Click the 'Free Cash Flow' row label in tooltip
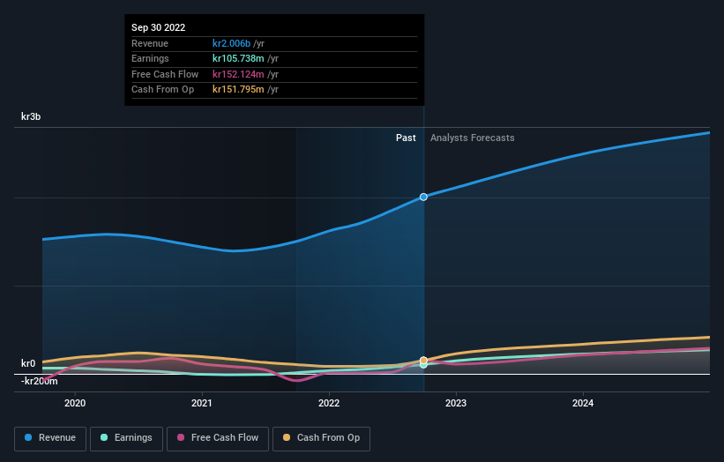Viewport: 724px width, 462px height. (165, 74)
